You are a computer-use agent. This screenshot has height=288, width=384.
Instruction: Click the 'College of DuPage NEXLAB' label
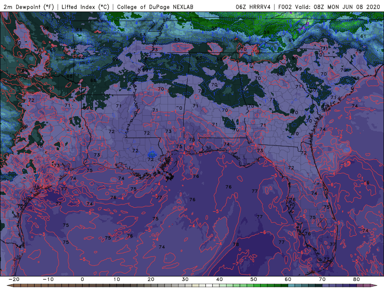coord(155,7)
